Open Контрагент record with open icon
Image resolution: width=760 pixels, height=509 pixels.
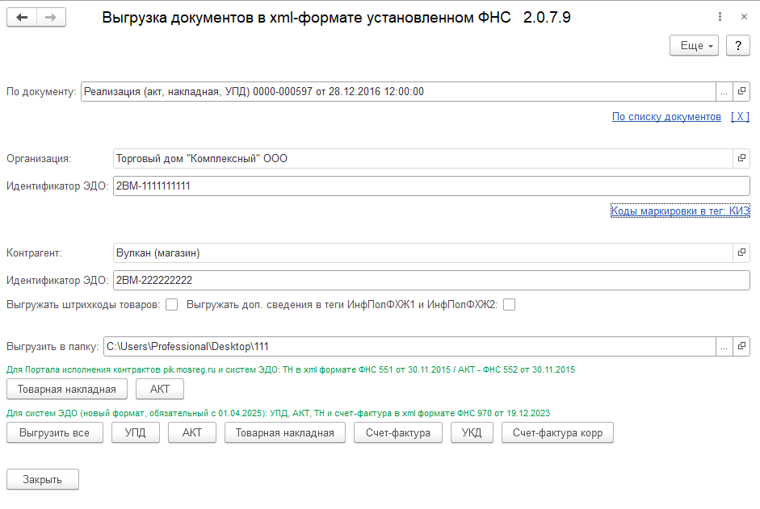pos(741,252)
